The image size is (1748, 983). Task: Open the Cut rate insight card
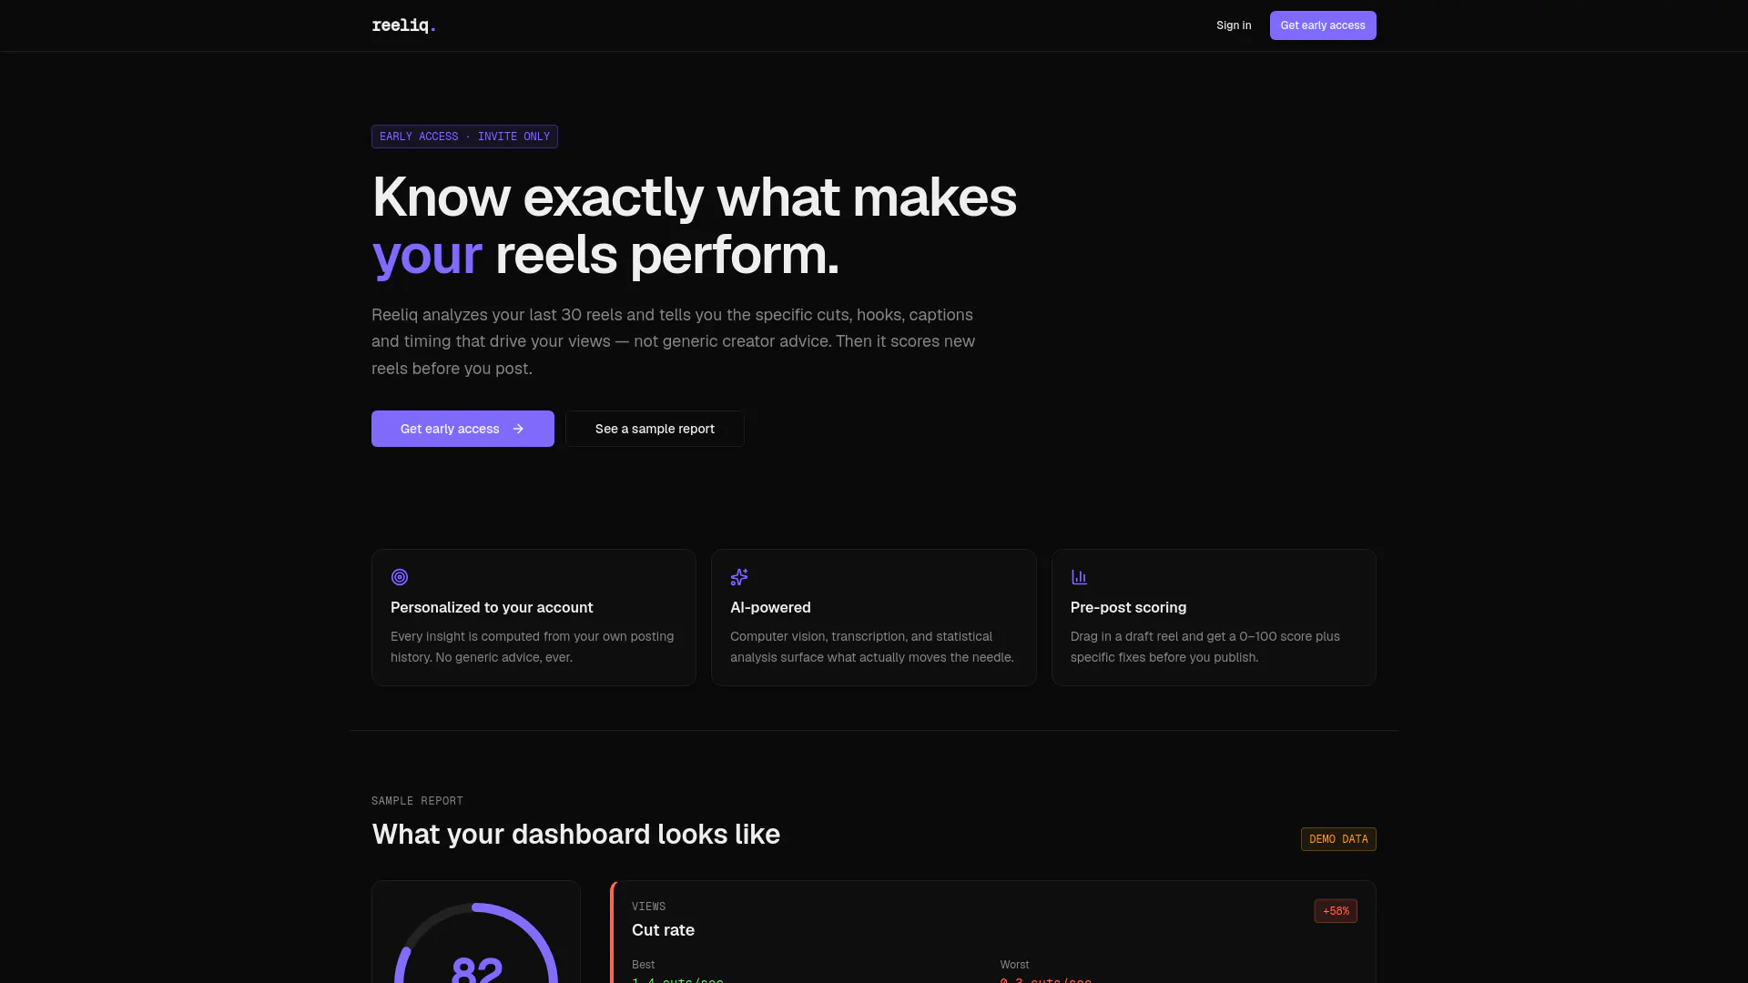[993, 932]
